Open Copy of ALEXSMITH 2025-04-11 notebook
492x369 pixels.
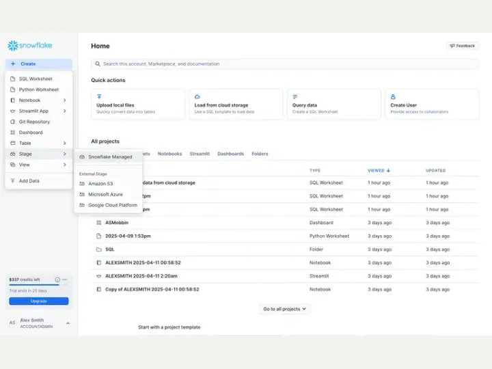click(285, 289)
